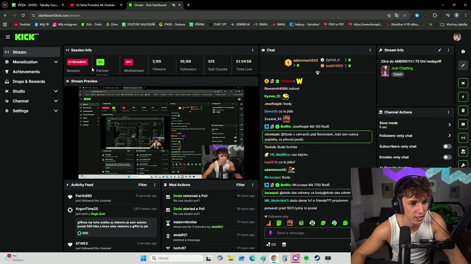
Task: Switch to the Tahle Proměna YouTube tab
Action: 96,5
